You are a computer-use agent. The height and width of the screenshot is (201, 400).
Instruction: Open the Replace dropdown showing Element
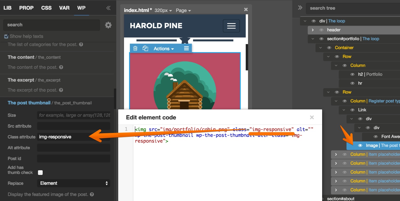(74, 183)
